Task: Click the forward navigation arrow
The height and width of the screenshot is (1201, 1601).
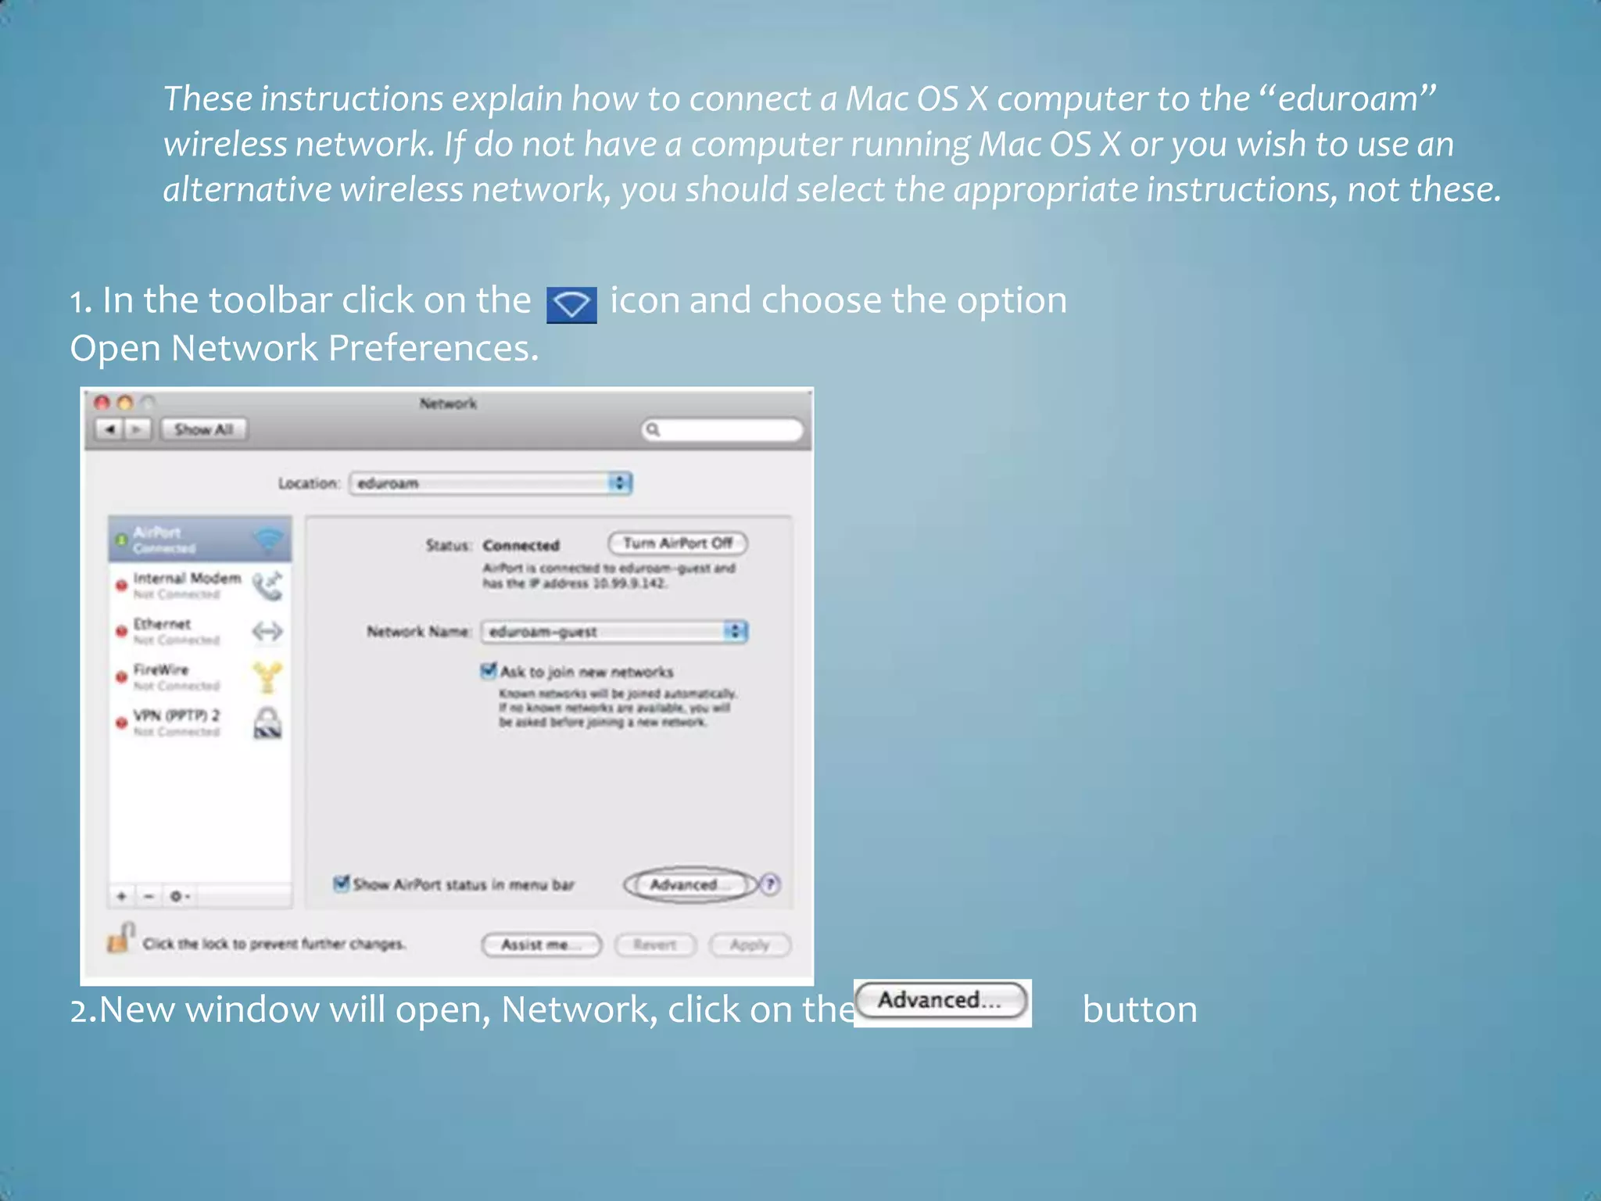Action: point(138,429)
